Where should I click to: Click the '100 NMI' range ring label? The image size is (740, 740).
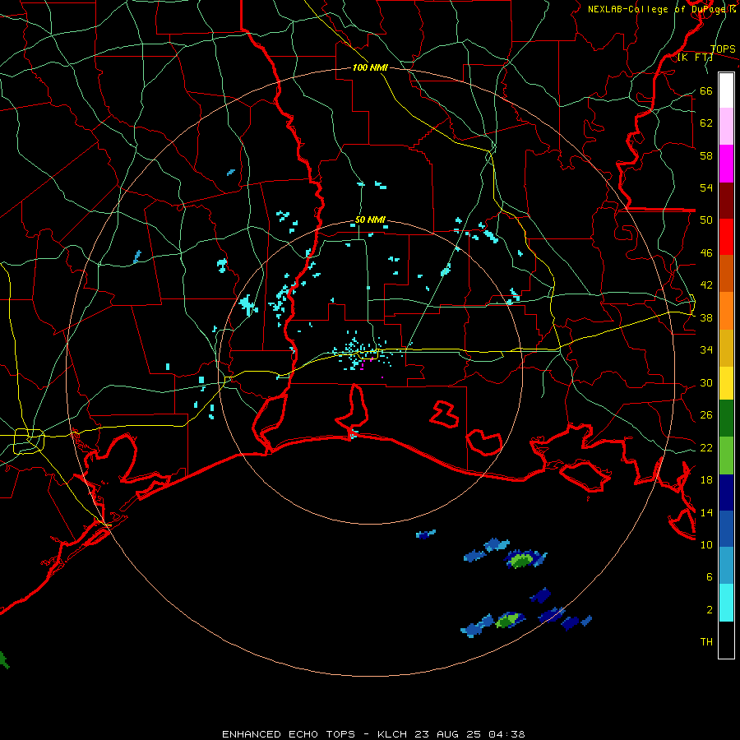click(370, 67)
